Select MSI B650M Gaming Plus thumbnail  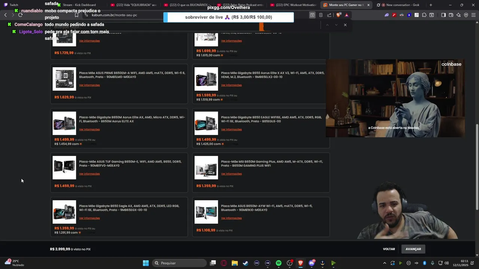tap(206, 167)
